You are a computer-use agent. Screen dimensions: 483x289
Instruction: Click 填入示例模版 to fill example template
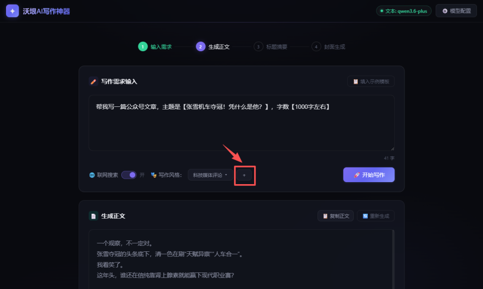point(371,81)
